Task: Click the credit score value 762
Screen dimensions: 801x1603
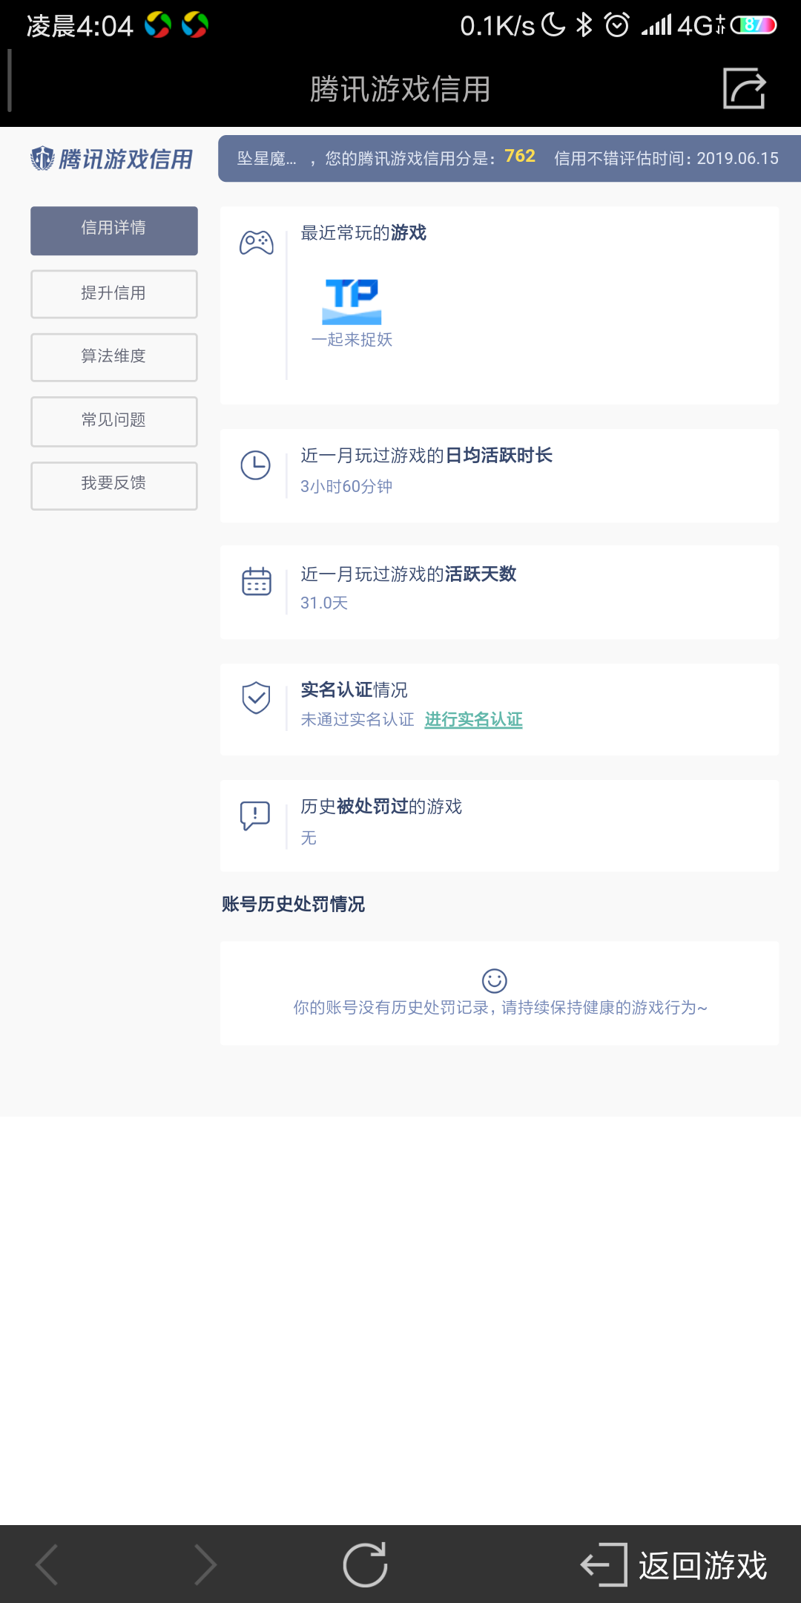Action: click(520, 156)
